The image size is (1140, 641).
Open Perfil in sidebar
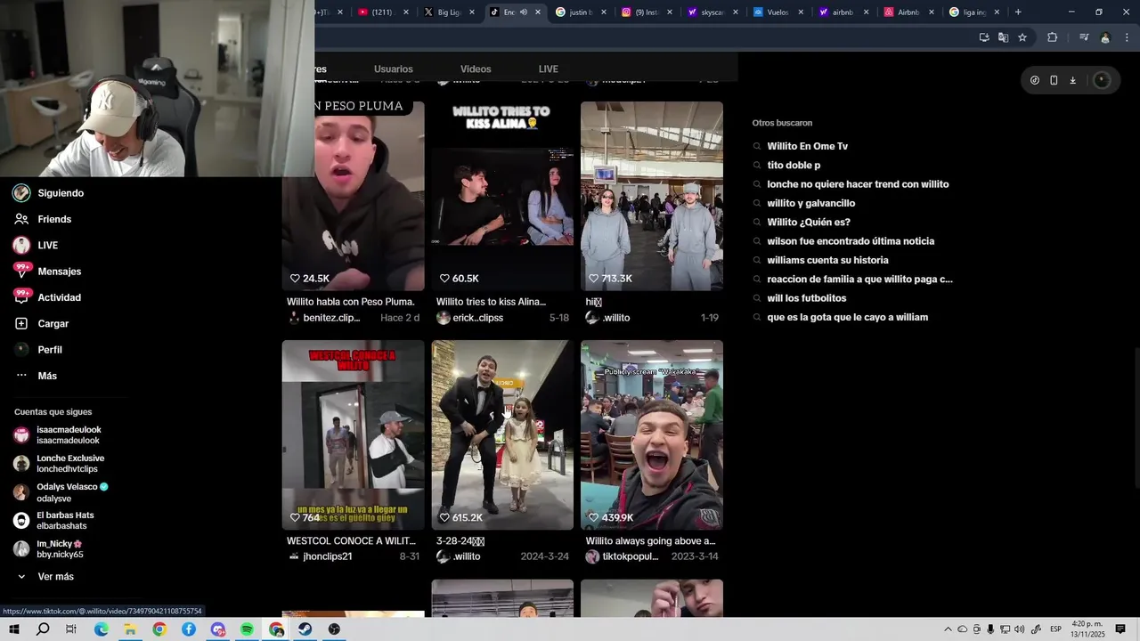[37, 350]
